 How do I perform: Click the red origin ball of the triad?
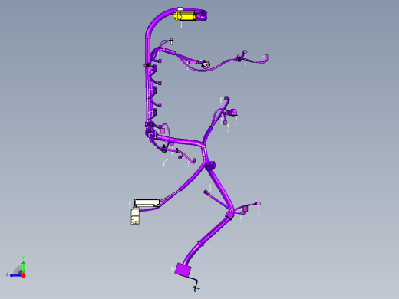[x=24, y=275]
